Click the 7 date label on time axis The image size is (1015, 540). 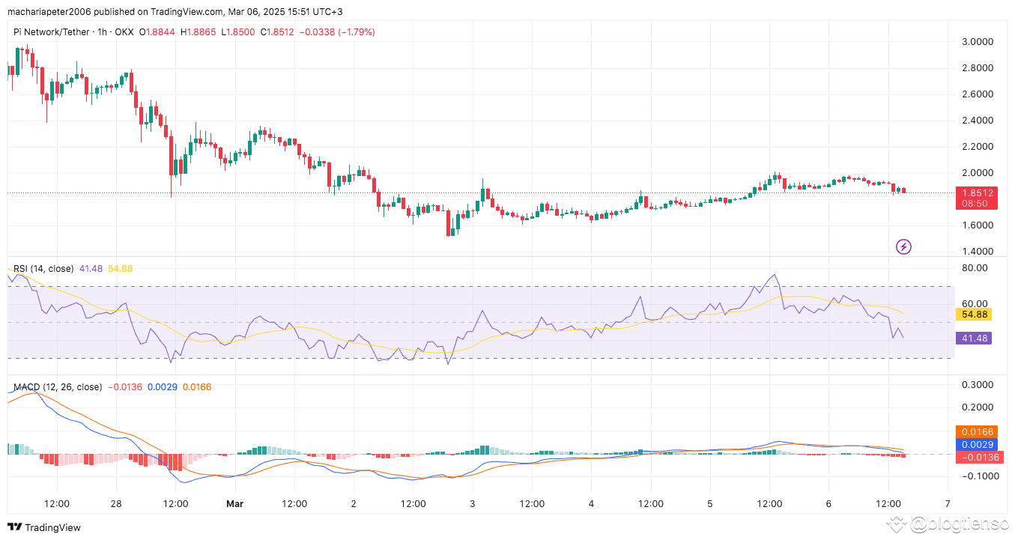pyautogui.click(x=948, y=503)
